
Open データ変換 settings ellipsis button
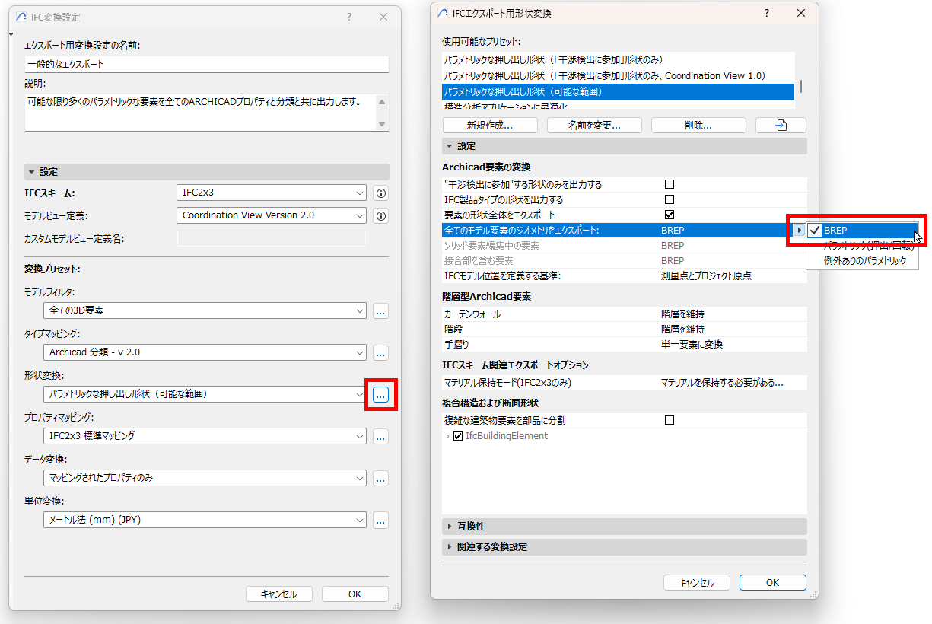click(x=381, y=478)
